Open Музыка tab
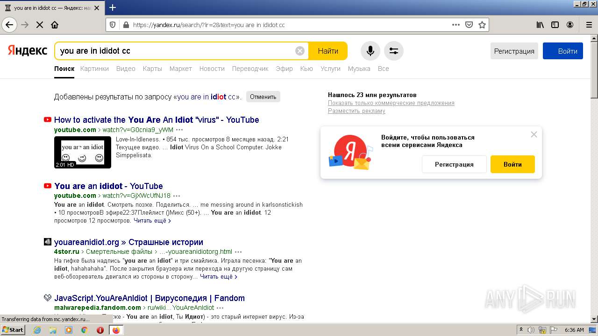 tap(359, 69)
